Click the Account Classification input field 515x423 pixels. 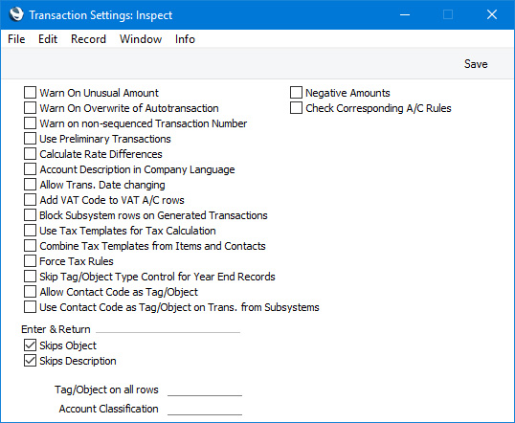[x=205, y=409]
